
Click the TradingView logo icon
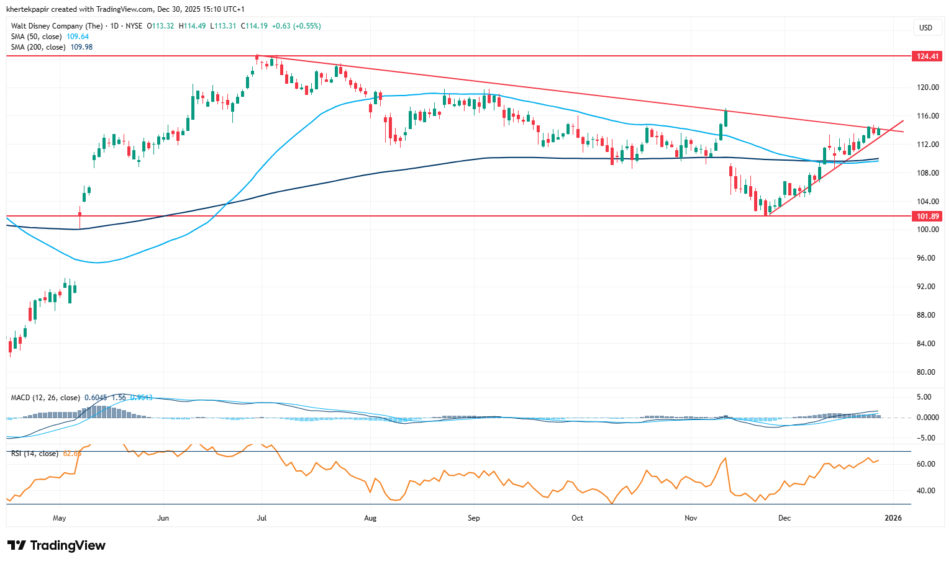[x=17, y=545]
